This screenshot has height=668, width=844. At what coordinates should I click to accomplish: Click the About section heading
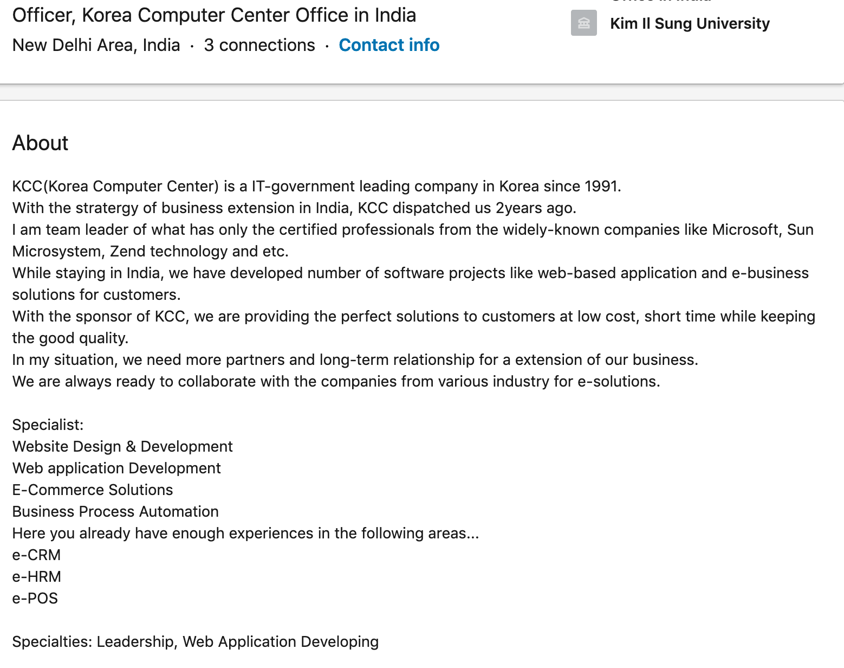41,143
